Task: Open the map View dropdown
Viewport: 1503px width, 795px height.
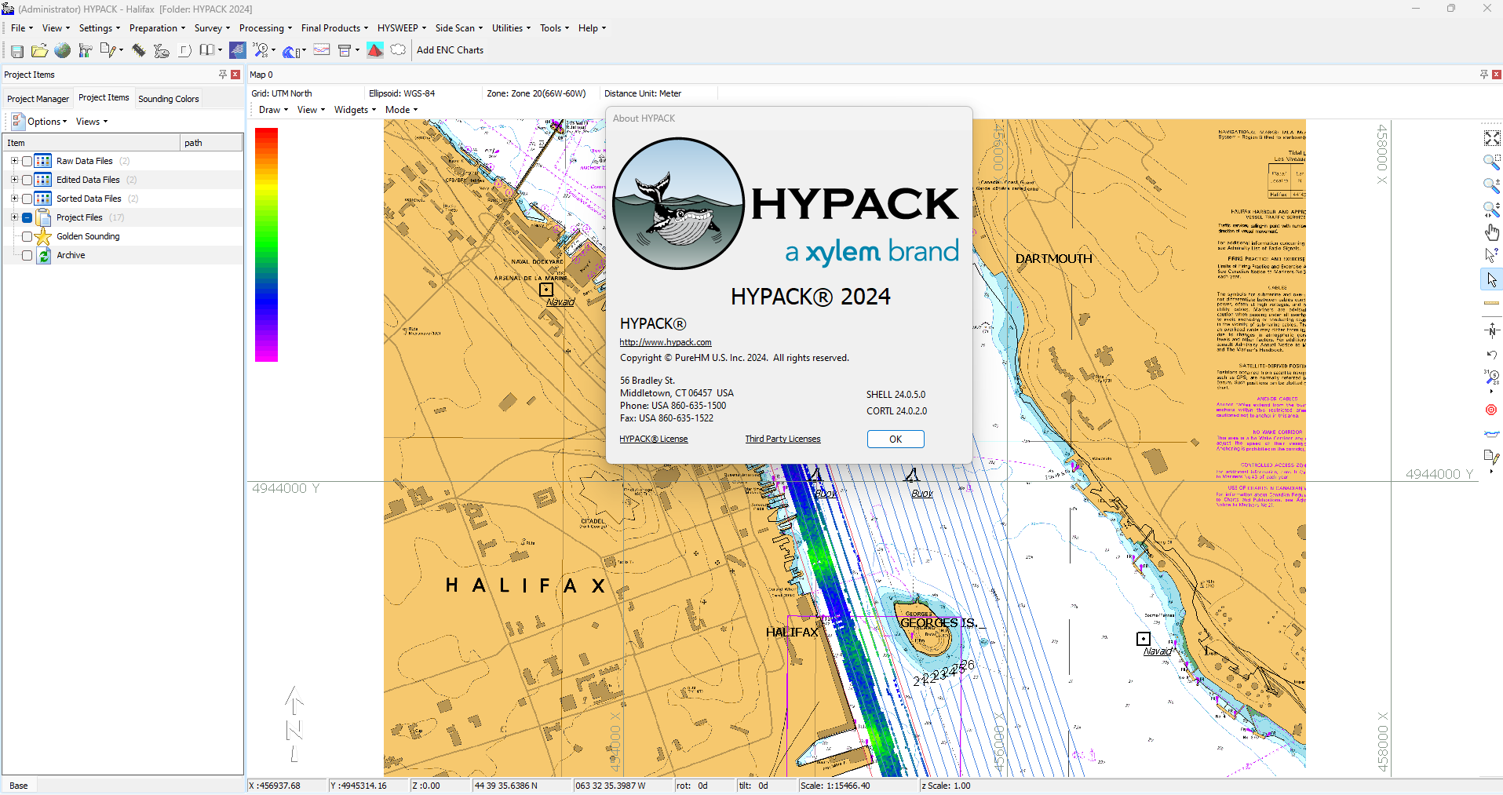Action: tap(311, 110)
